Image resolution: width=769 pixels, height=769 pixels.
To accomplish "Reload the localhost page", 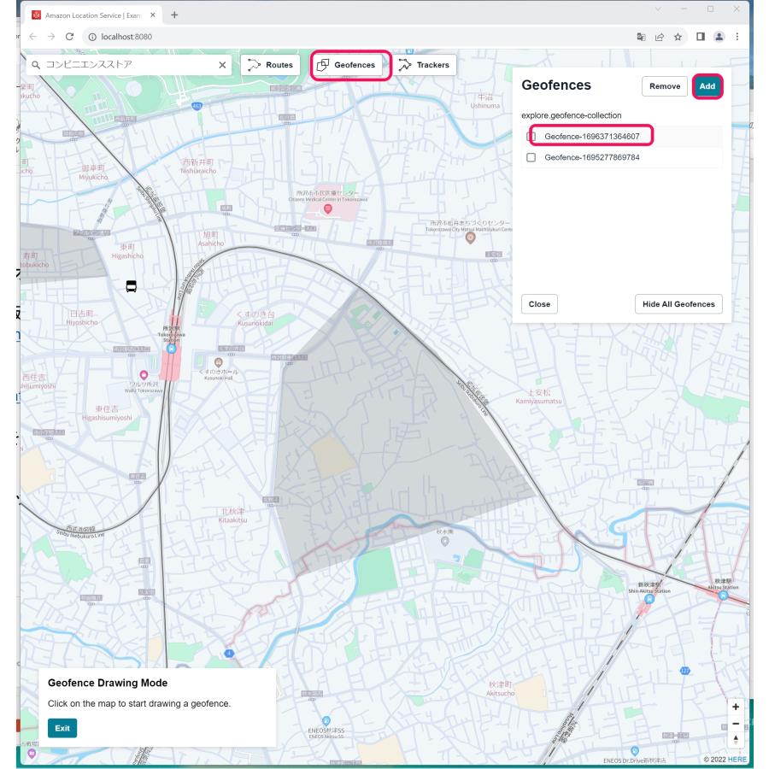I will [x=70, y=36].
